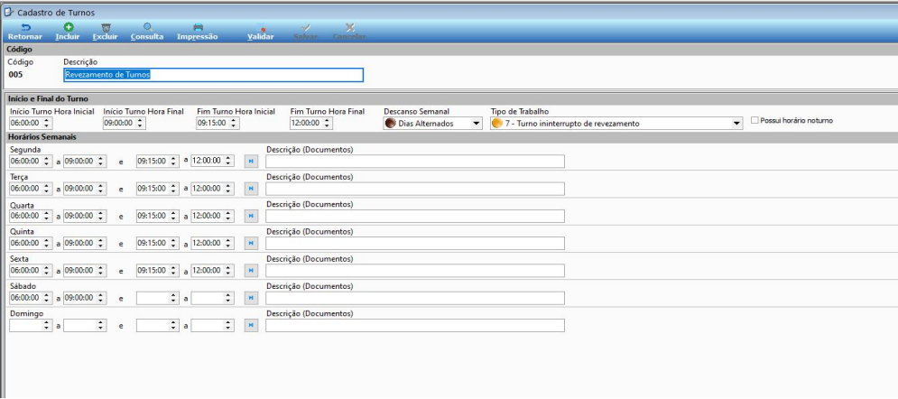Enable Possui horário noturno checkbox

coord(755,121)
